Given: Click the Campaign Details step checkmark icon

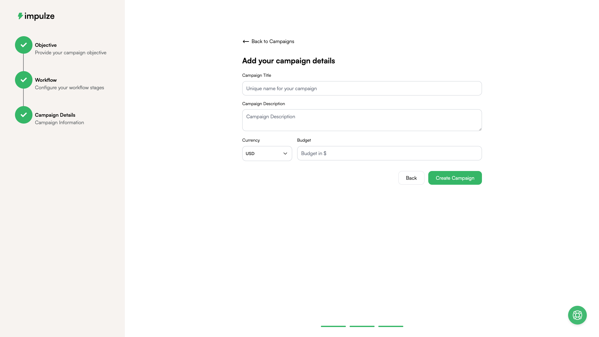Looking at the screenshot, I should (23, 115).
